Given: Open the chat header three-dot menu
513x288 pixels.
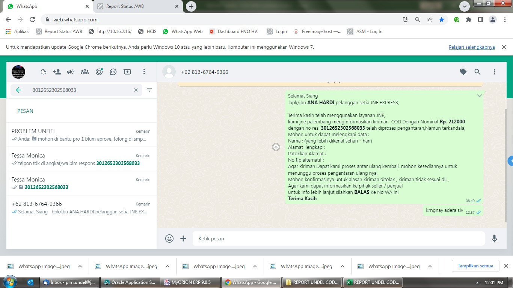Looking at the screenshot, I should (494, 72).
